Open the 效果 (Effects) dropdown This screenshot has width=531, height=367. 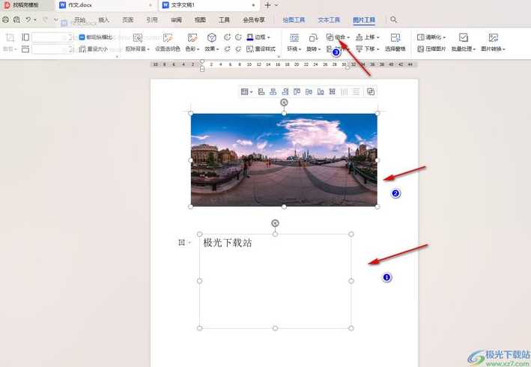pyautogui.click(x=212, y=43)
